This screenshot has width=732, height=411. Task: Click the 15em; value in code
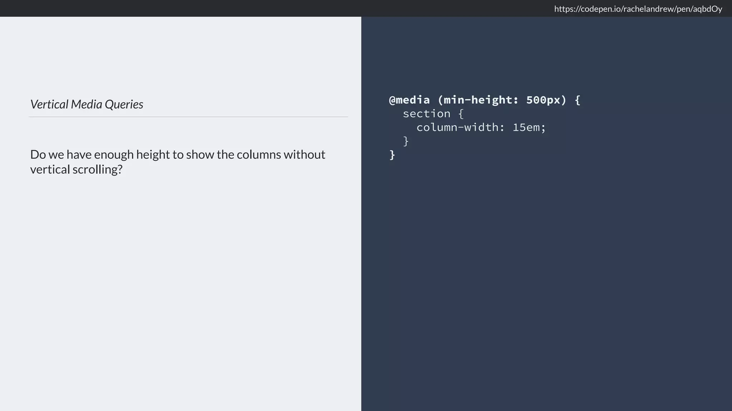(529, 127)
